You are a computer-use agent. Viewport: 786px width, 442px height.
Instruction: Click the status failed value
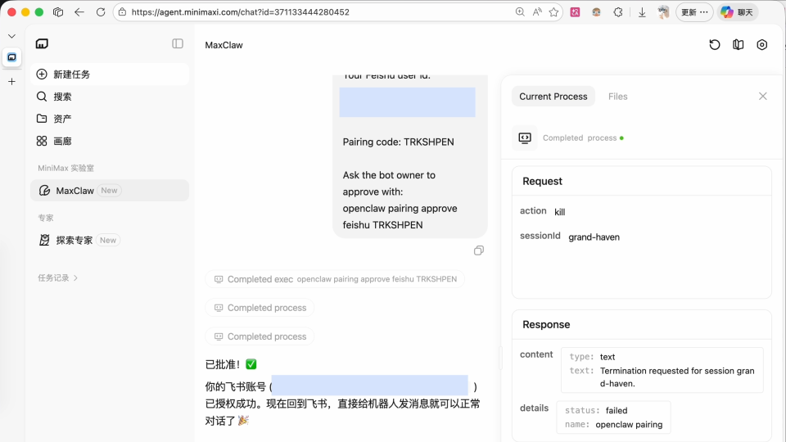click(x=616, y=410)
